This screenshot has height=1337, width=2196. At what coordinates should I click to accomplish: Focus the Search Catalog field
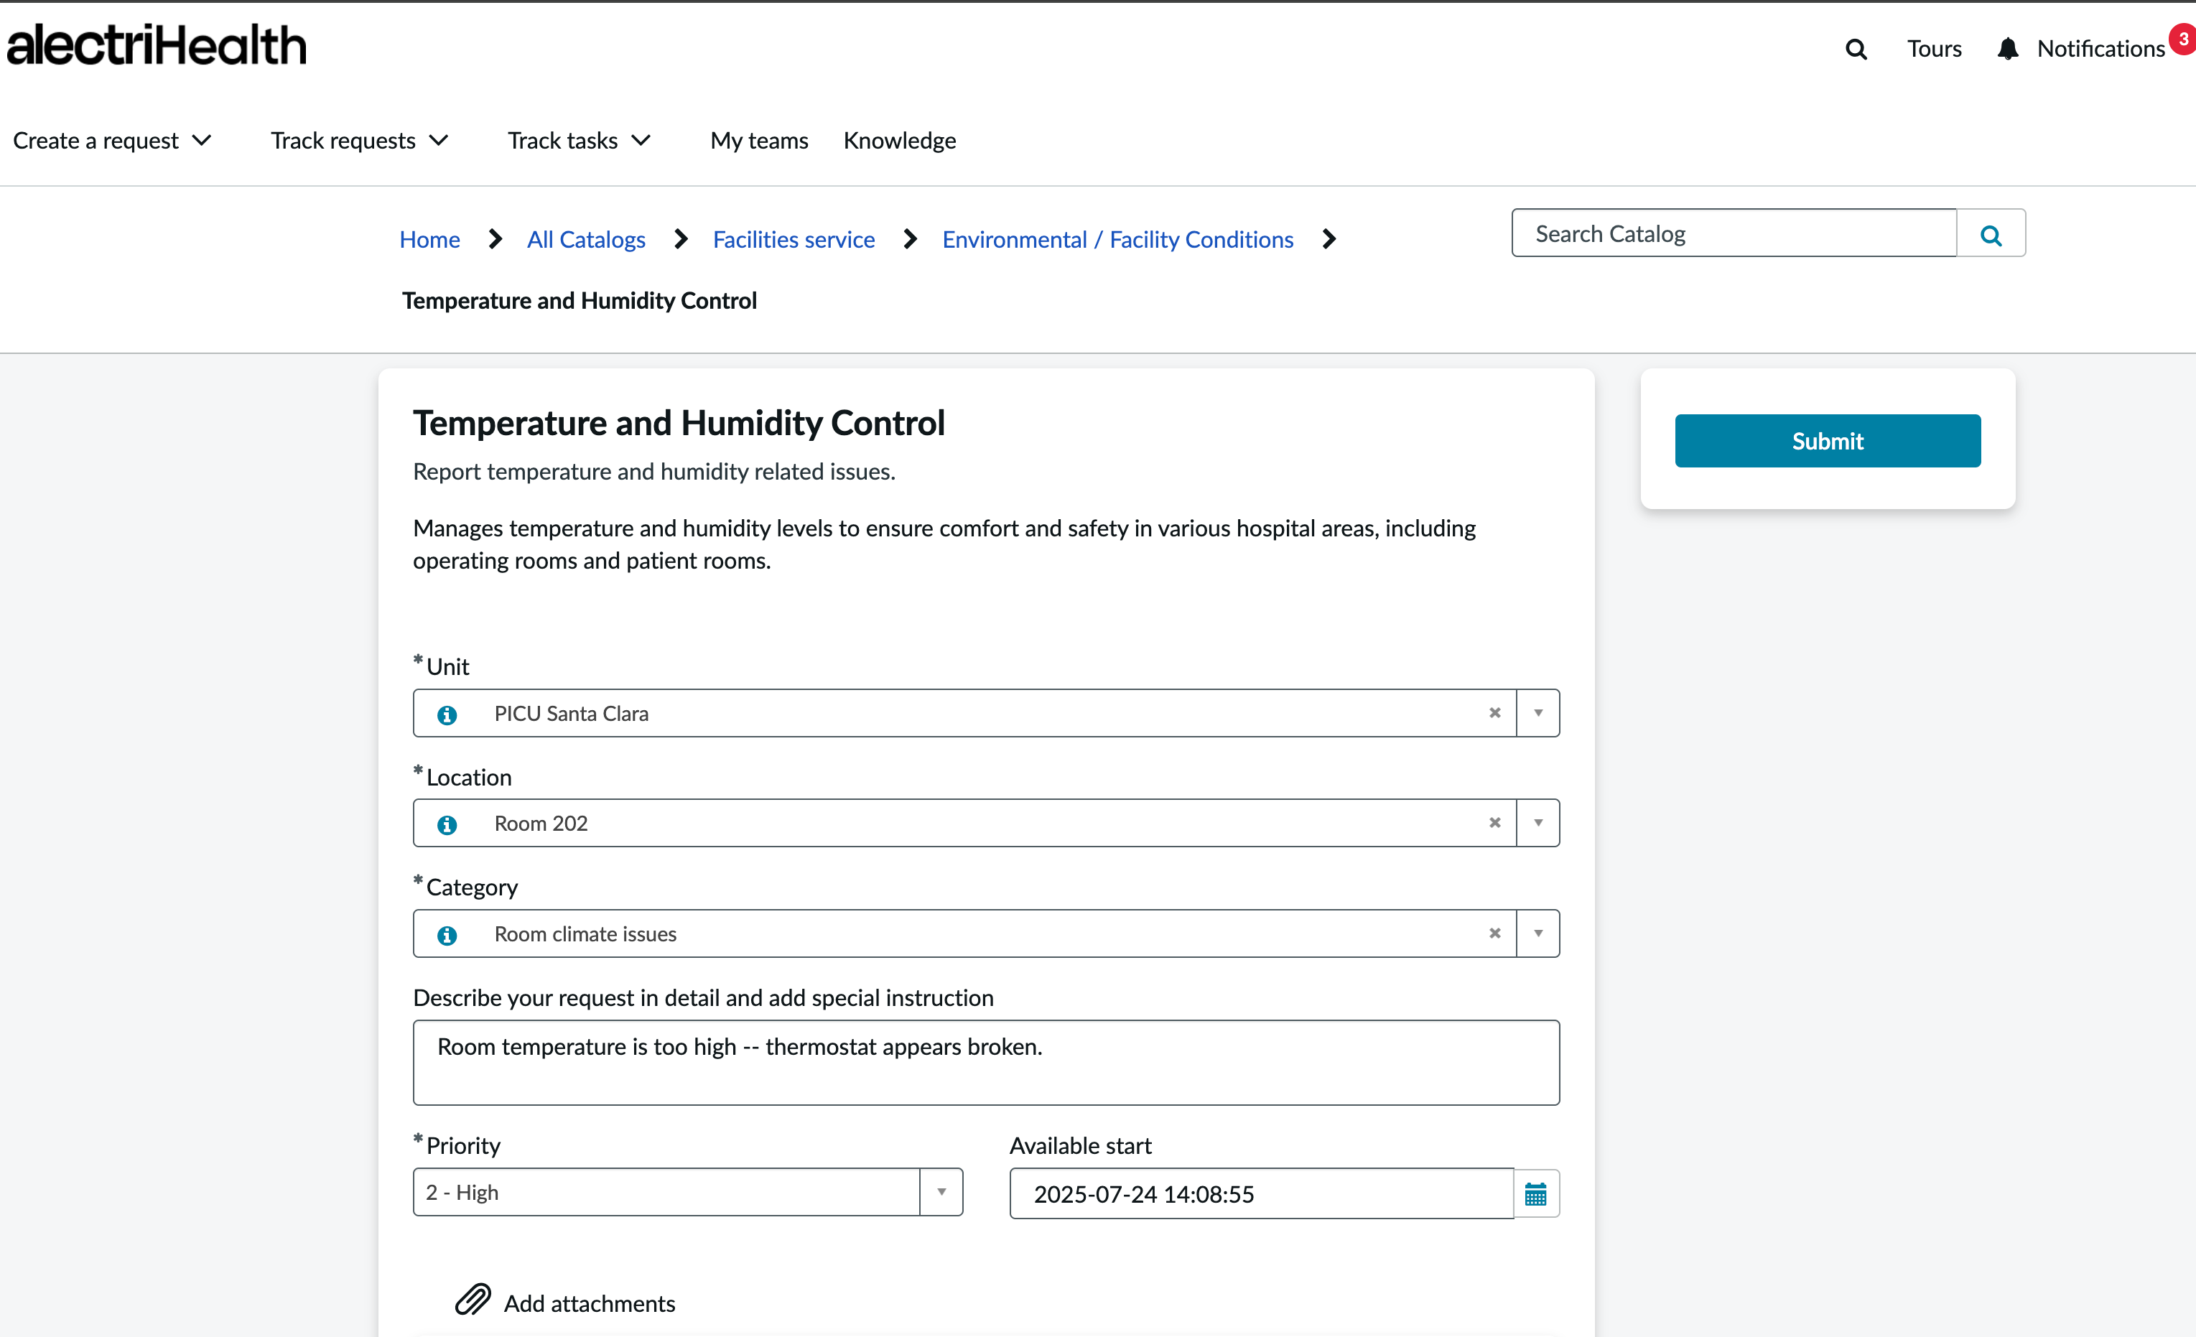pos(1734,233)
